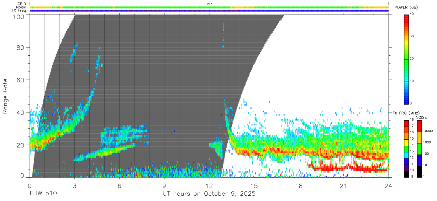Viewport: 437px width, 201px height.
Task: Click UT hour tick label 3
Action: click(74, 185)
